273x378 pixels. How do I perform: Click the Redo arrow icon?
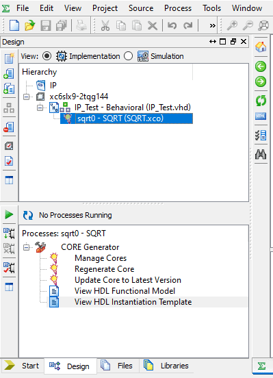[x=187, y=25]
